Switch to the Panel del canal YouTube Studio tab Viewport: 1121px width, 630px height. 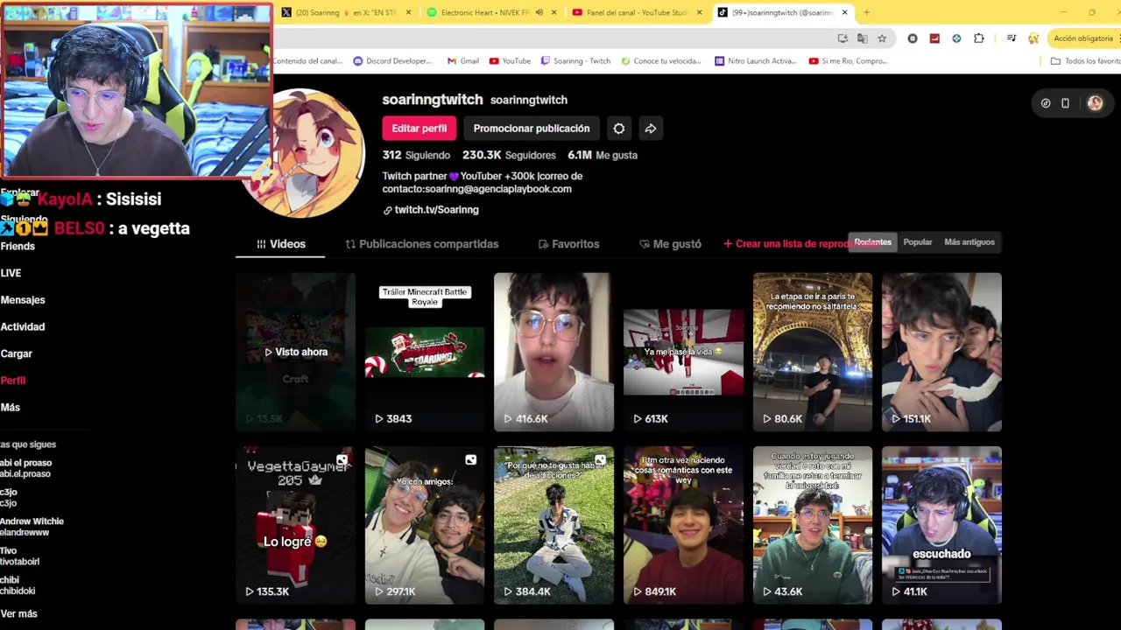pos(636,12)
